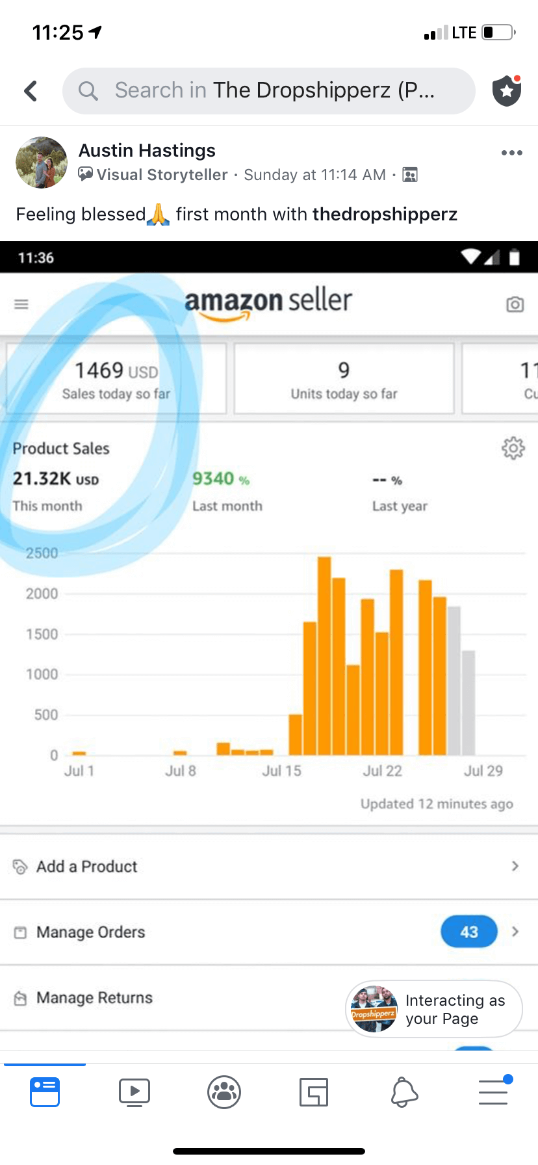The width and height of the screenshot is (538, 1165).
Task: Expand the Add a Product chevron
Action: pyautogui.click(x=515, y=866)
